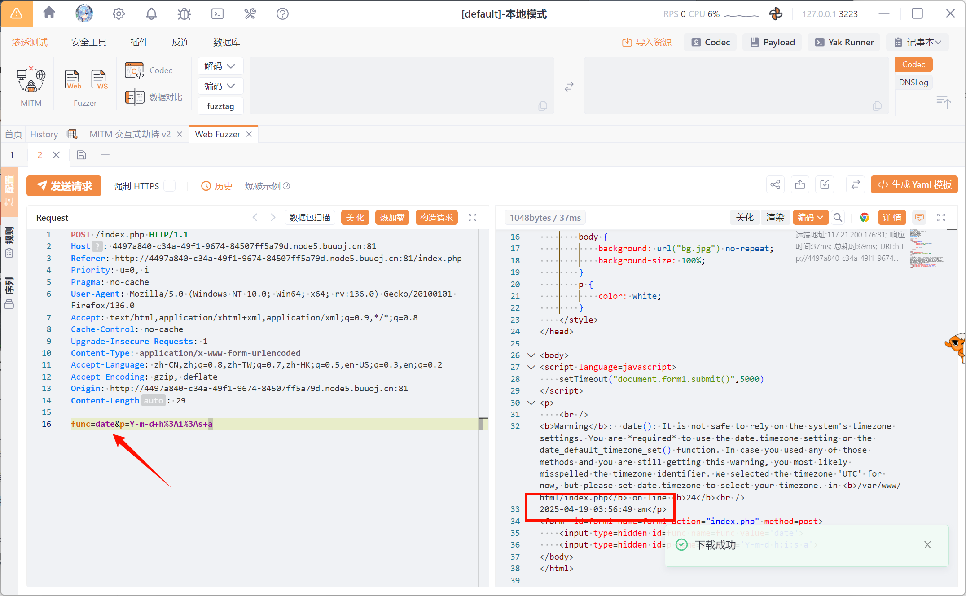Search within the response
966x596 pixels.
(838, 218)
